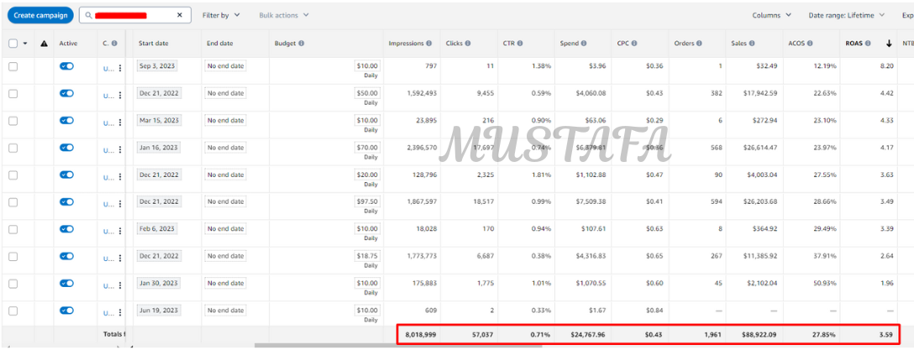Image resolution: width=914 pixels, height=350 pixels.
Task: Clear the search field with X
Action: click(x=180, y=15)
